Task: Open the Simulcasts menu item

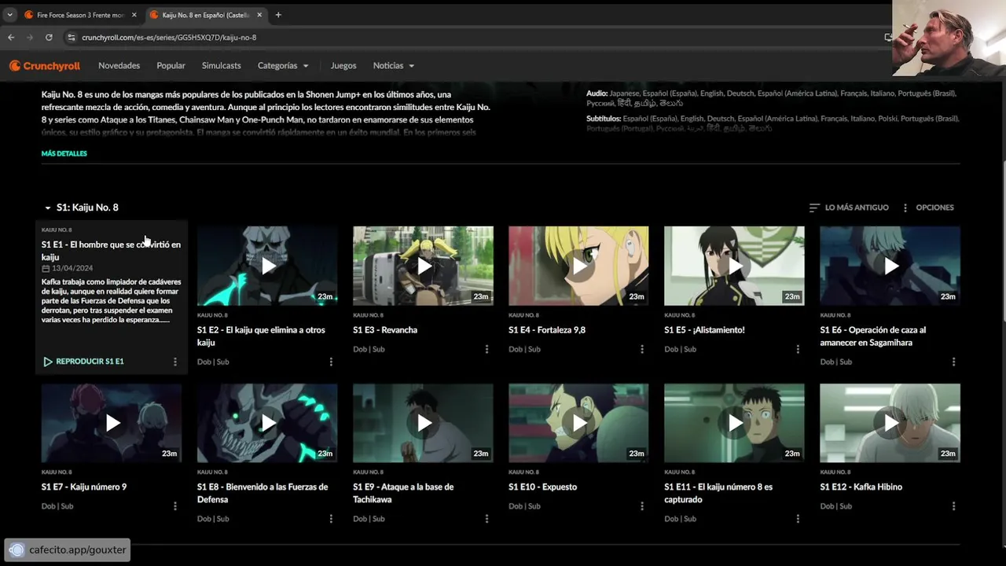Action: 221,66
